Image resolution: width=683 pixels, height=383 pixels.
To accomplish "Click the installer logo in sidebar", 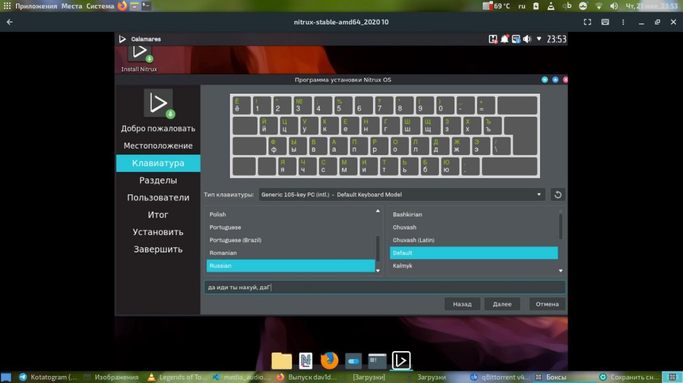I will [158, 103].
